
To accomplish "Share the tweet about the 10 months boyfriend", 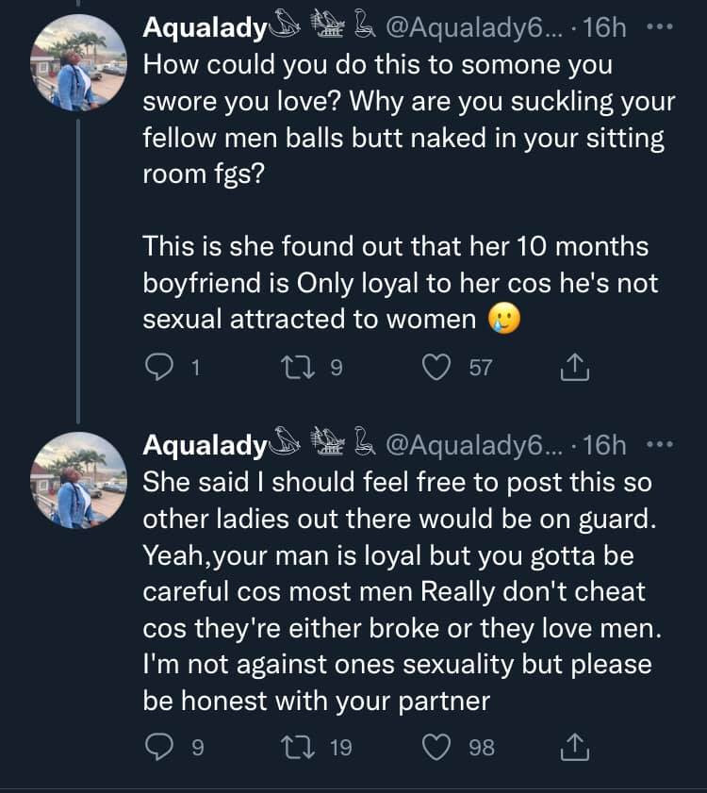I will coord(574,368).
